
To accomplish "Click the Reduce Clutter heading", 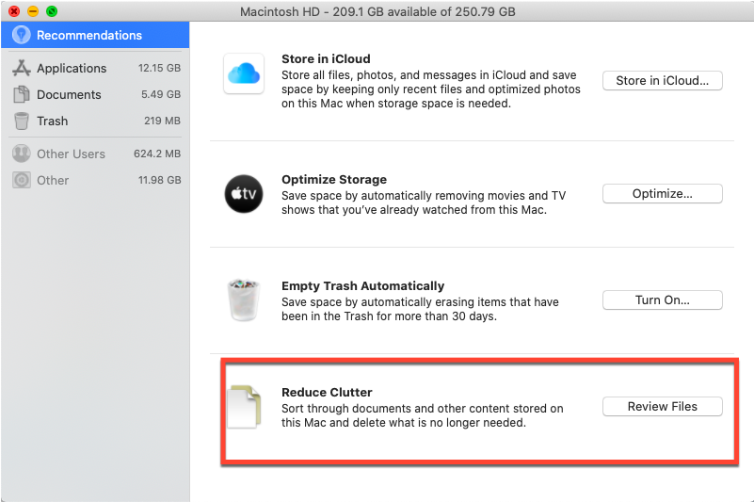I will (327, 392).
